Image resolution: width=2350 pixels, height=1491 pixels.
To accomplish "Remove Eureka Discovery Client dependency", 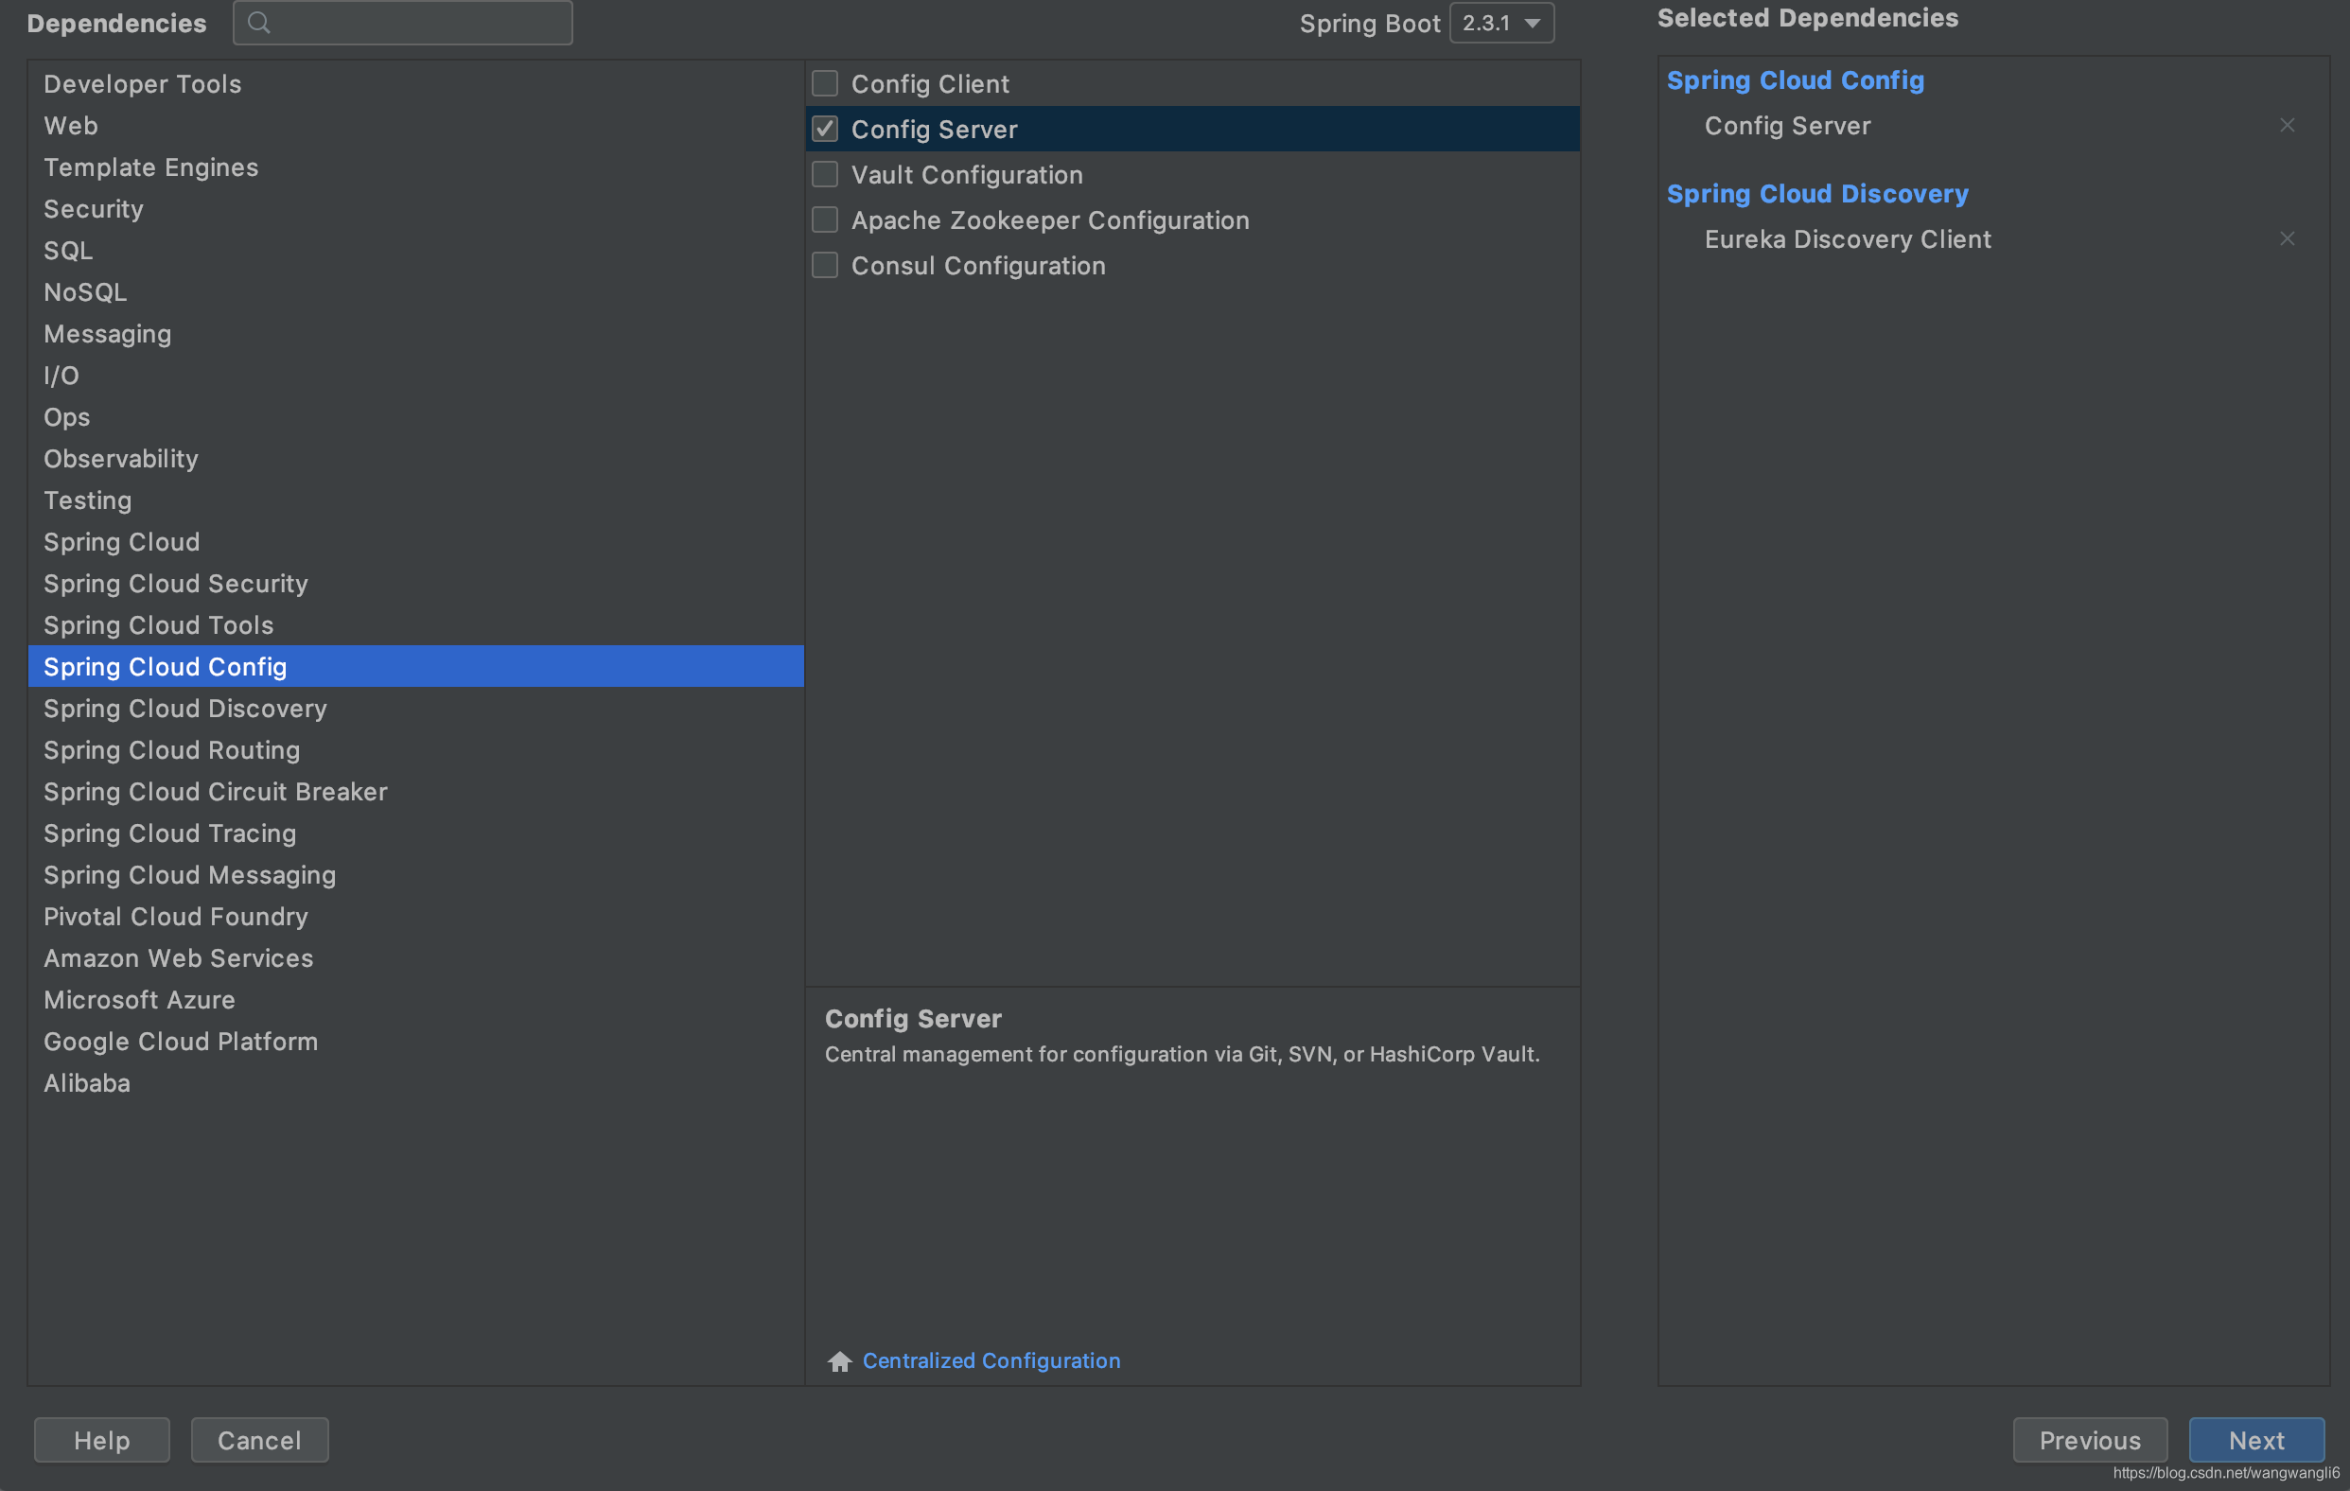I will click(x=2287, y=239).
